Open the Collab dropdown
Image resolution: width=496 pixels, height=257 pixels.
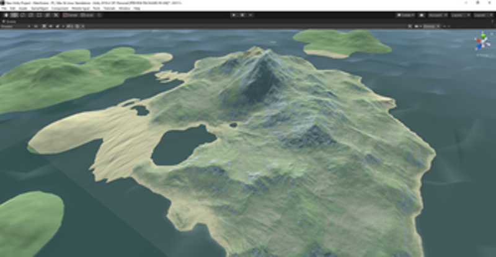(406, 15)
